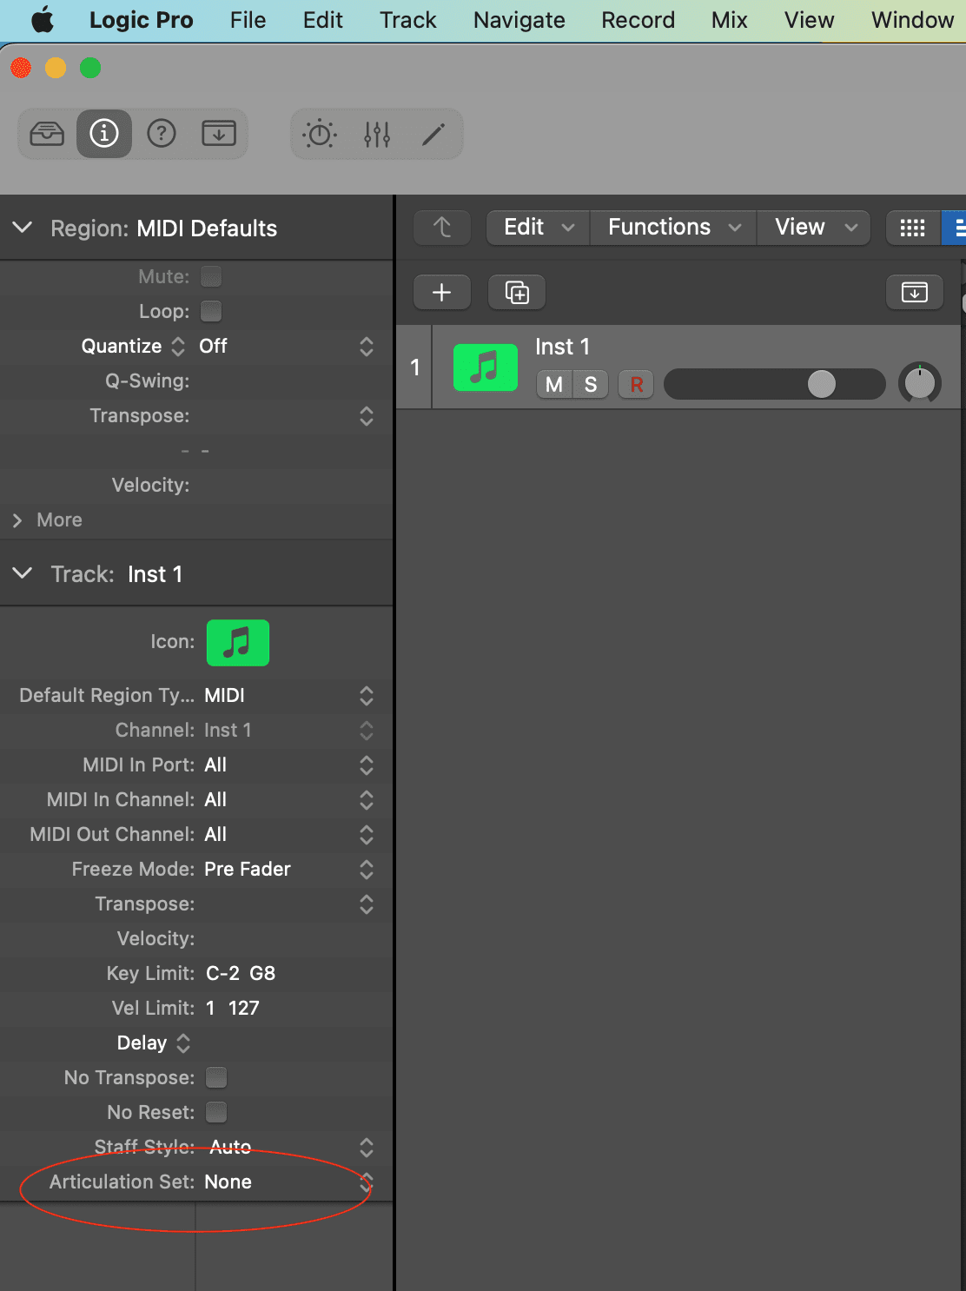Screen dimensions: 966x1291
Task: Switch to grid view icon
Action: 912,228
